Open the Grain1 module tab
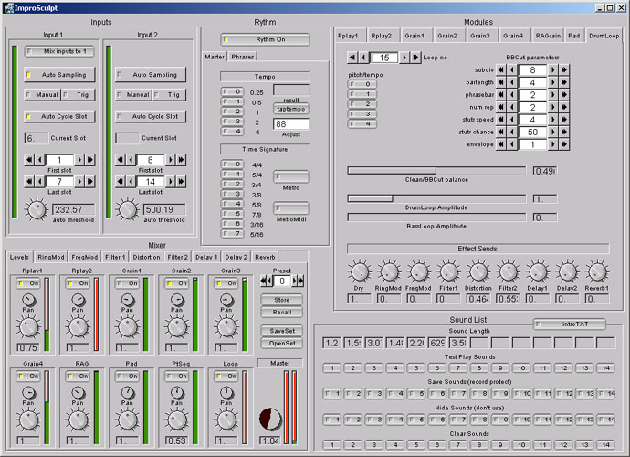Screen dimensions: 630x457 415,36
